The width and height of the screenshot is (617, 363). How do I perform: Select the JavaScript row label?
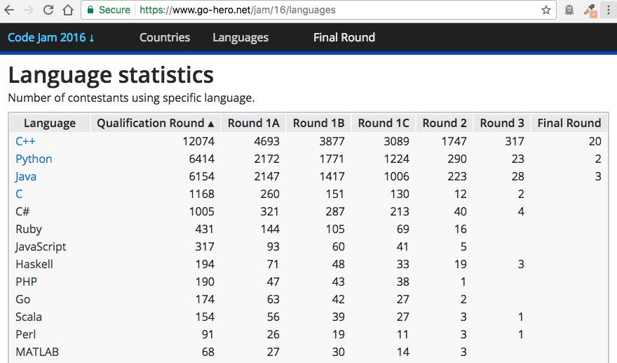[x=41, y=246]
